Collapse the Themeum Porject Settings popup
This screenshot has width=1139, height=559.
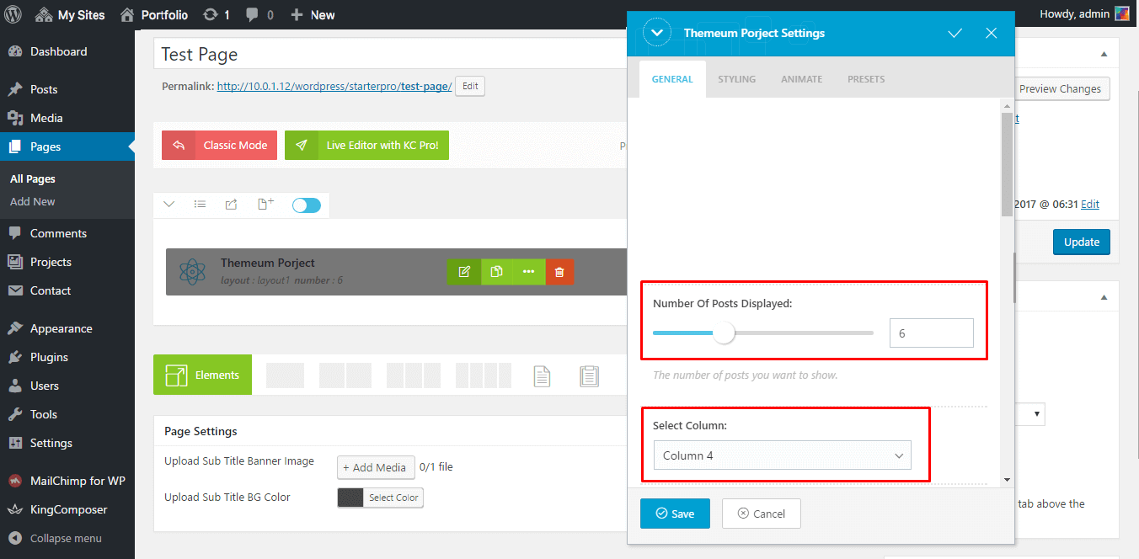pyautogui.click(x=656, y=34)
